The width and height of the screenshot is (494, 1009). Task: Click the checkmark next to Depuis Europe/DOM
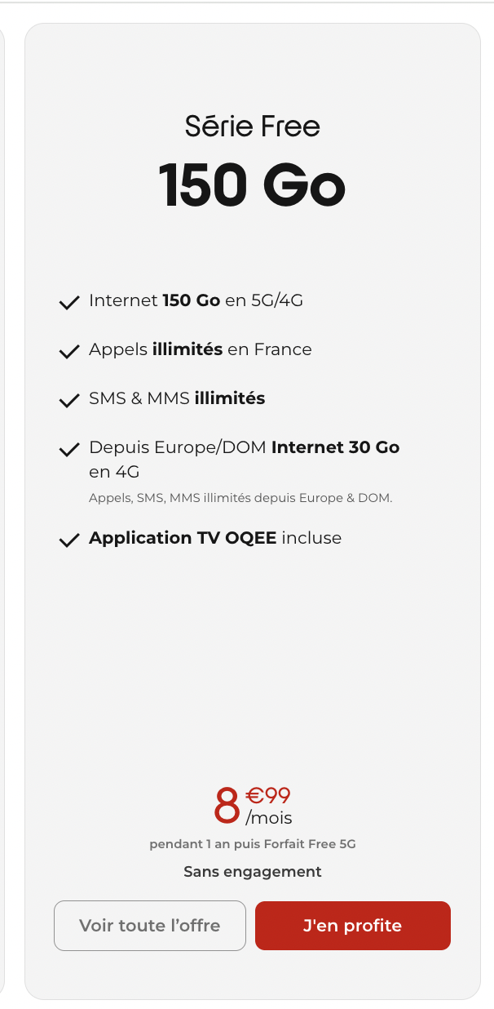coord(68,450)
